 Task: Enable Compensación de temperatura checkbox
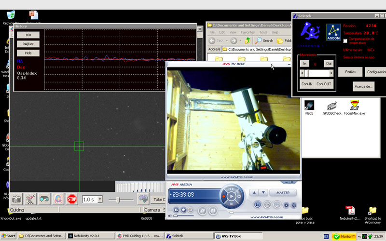345,40
